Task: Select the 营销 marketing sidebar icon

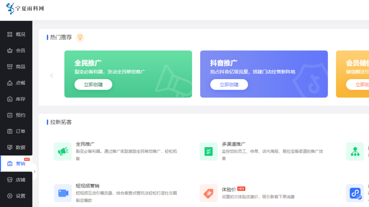Action: coord(10,164)
